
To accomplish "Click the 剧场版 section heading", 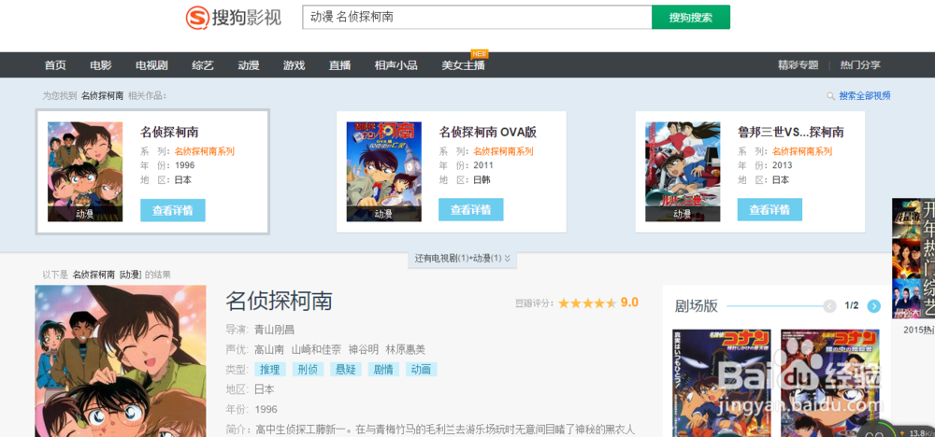I will tap(696, 306).
